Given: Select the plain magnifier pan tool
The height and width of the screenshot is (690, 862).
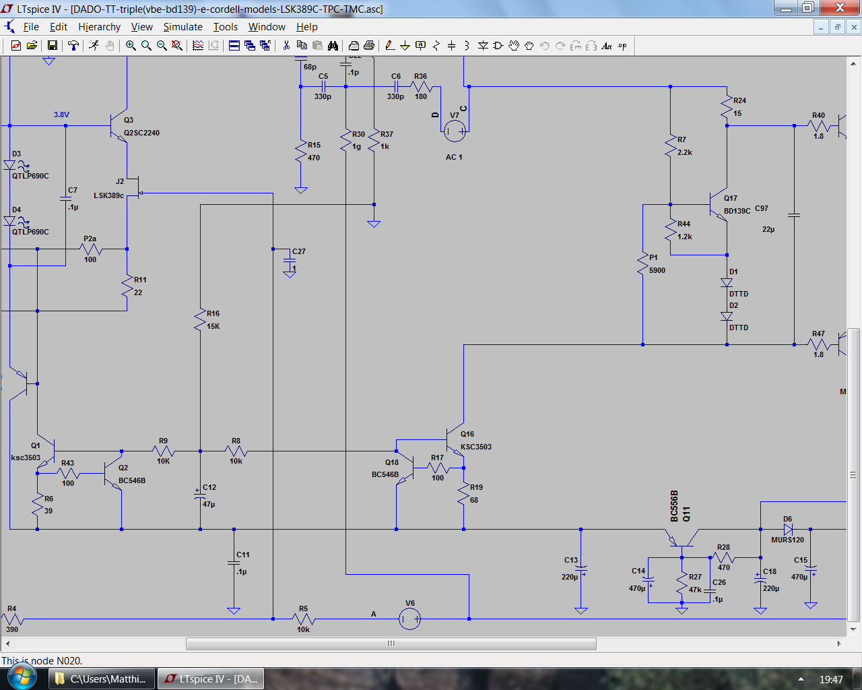Looking at the screenshot, I should [x=146, y=45].
